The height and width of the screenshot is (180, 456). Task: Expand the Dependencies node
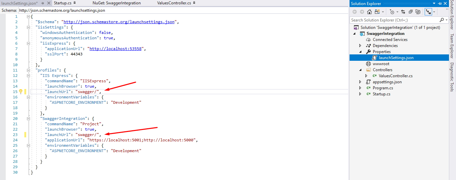point(360,46)
